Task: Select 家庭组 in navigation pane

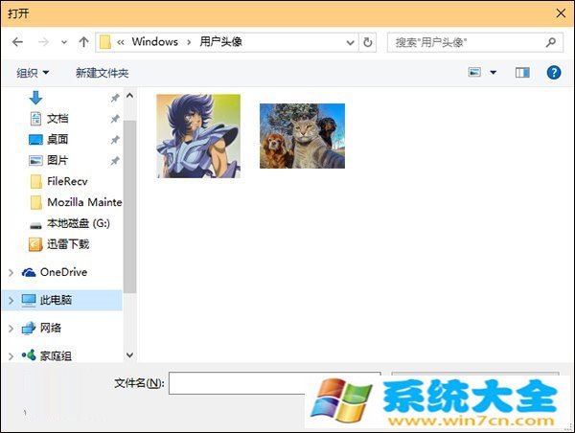Action: click(56, 355)
